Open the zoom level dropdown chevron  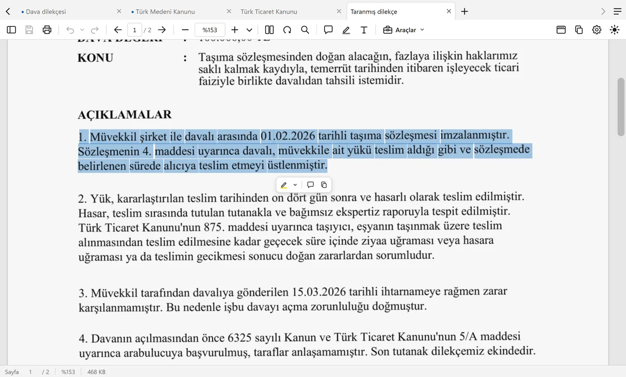[249, 30]
